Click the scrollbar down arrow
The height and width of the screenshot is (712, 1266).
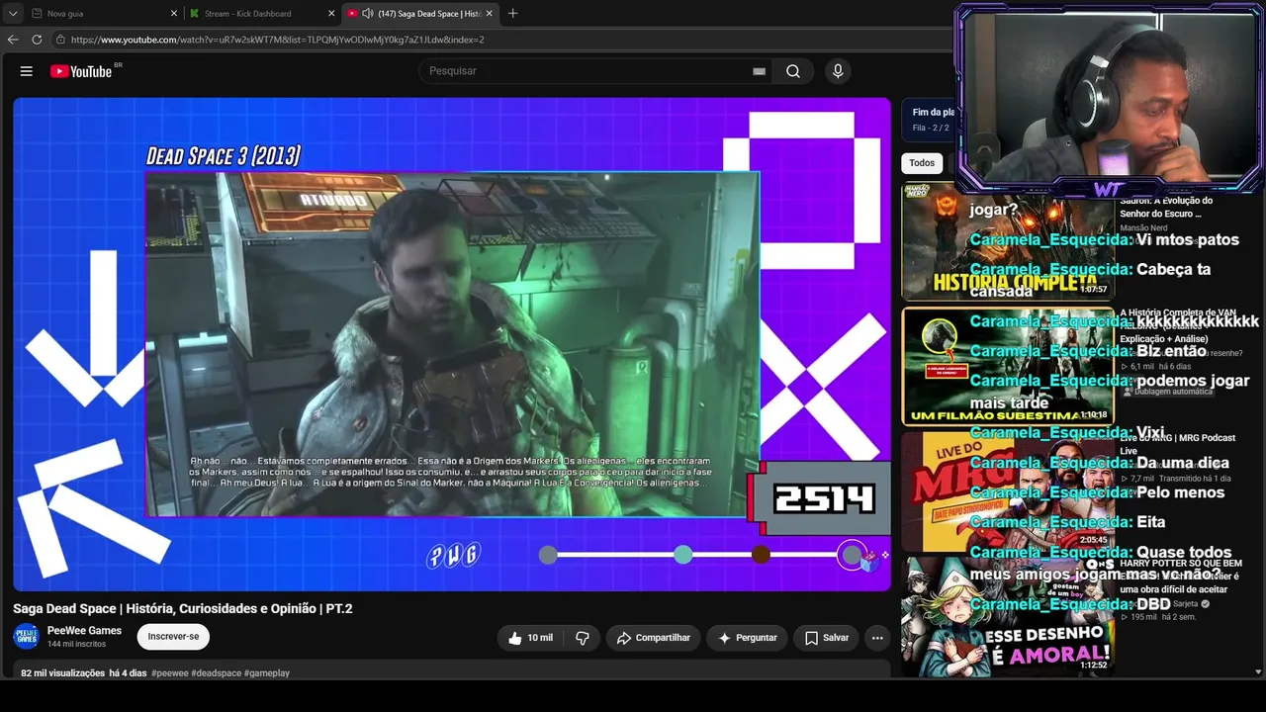tap(1259, 672)
